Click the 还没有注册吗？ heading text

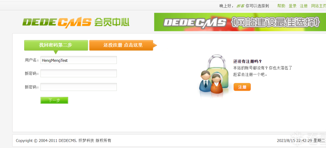point(247,62)
